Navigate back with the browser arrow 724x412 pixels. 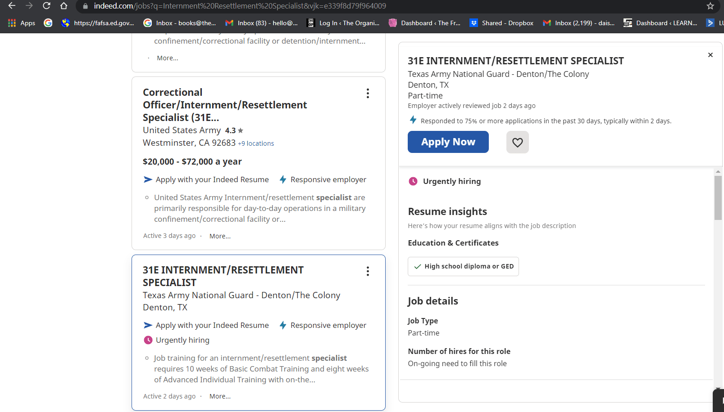12,6
